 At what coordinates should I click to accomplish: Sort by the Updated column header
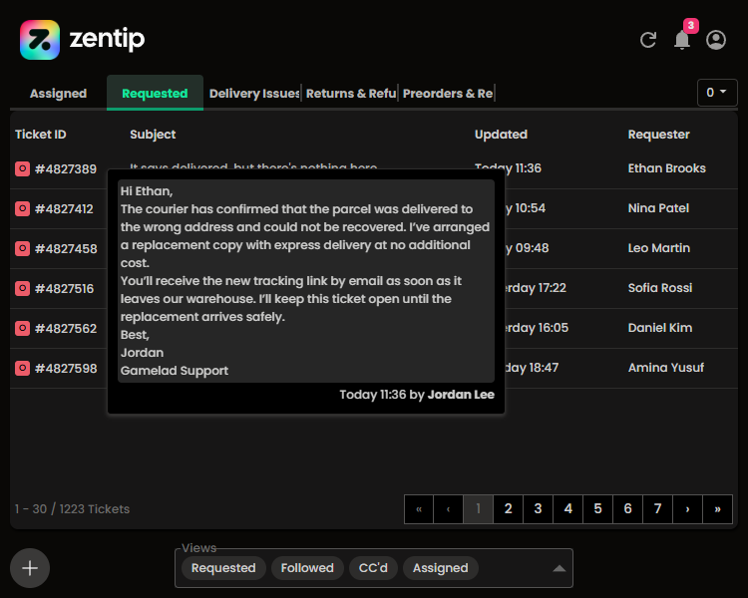pyautogui.click(x=501, y=135)
